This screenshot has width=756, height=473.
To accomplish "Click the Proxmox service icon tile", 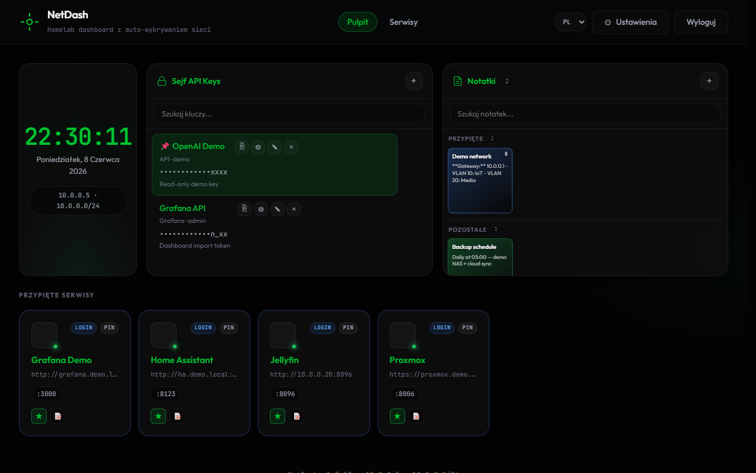I will 403,335.
